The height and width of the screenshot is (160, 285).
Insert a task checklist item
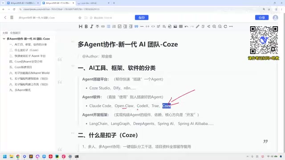click(120, 27)
